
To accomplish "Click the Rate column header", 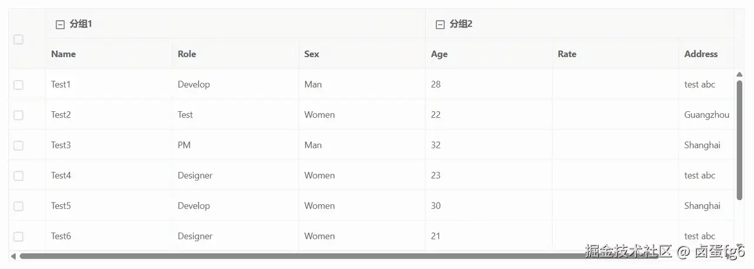I will pyautogui.click(x=567, y=54).
